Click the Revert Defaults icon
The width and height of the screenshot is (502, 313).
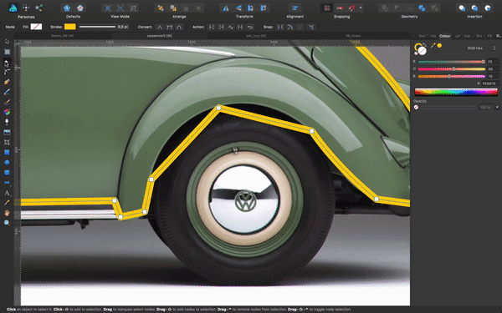click(80, 8)
